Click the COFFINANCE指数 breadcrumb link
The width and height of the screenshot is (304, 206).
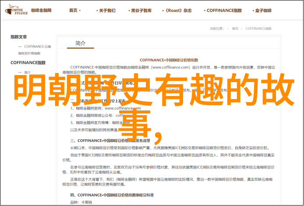[x=258, y=29]
